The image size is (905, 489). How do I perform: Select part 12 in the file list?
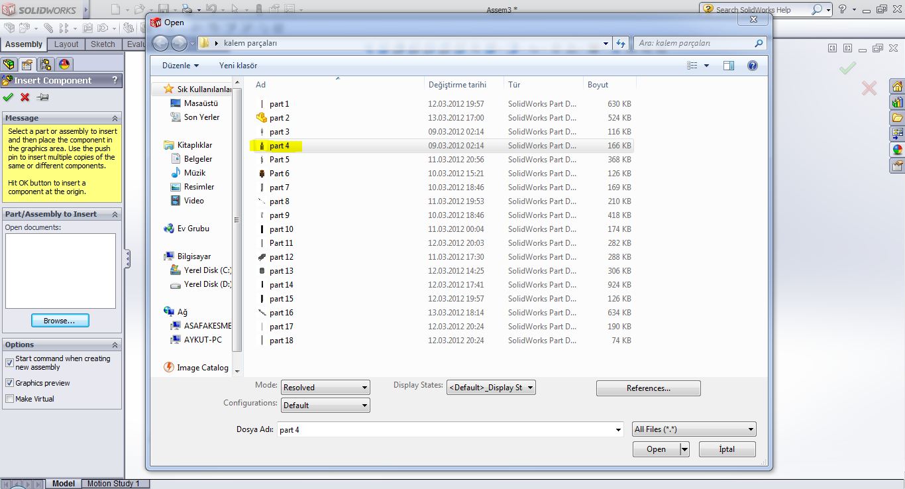(281, 257)
